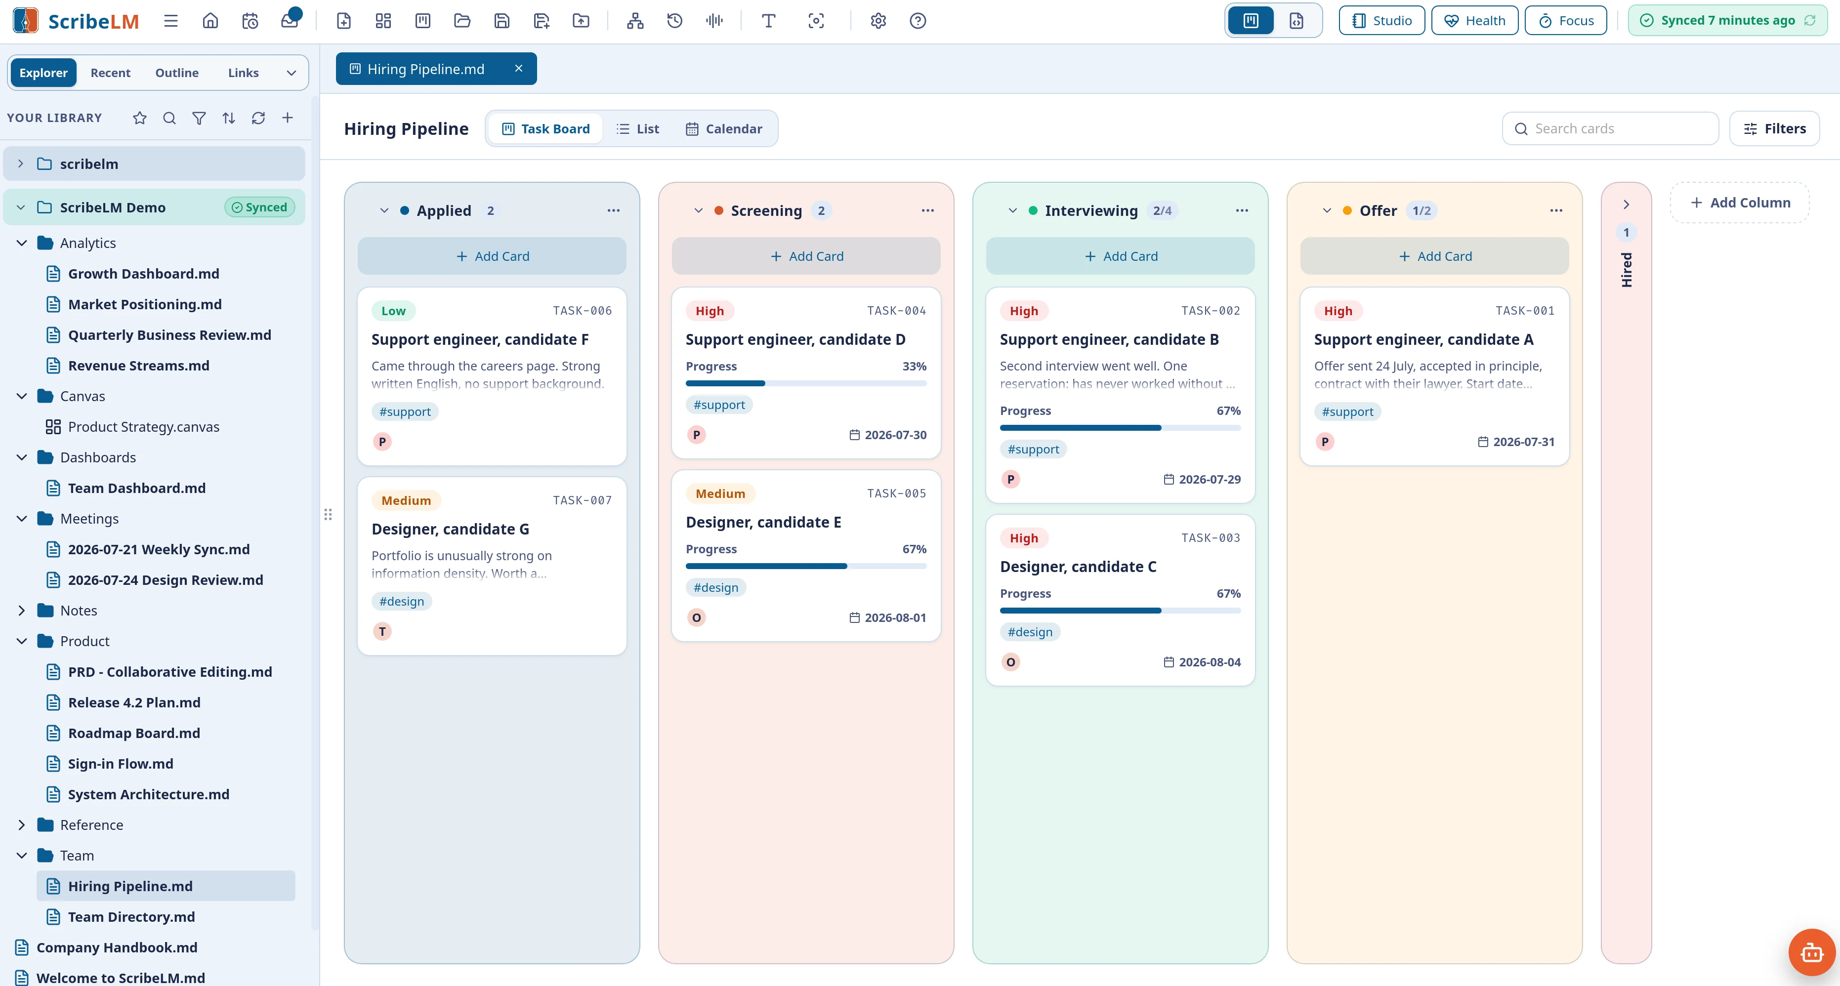Open the Health panel button

click(x=1475, y=21)
